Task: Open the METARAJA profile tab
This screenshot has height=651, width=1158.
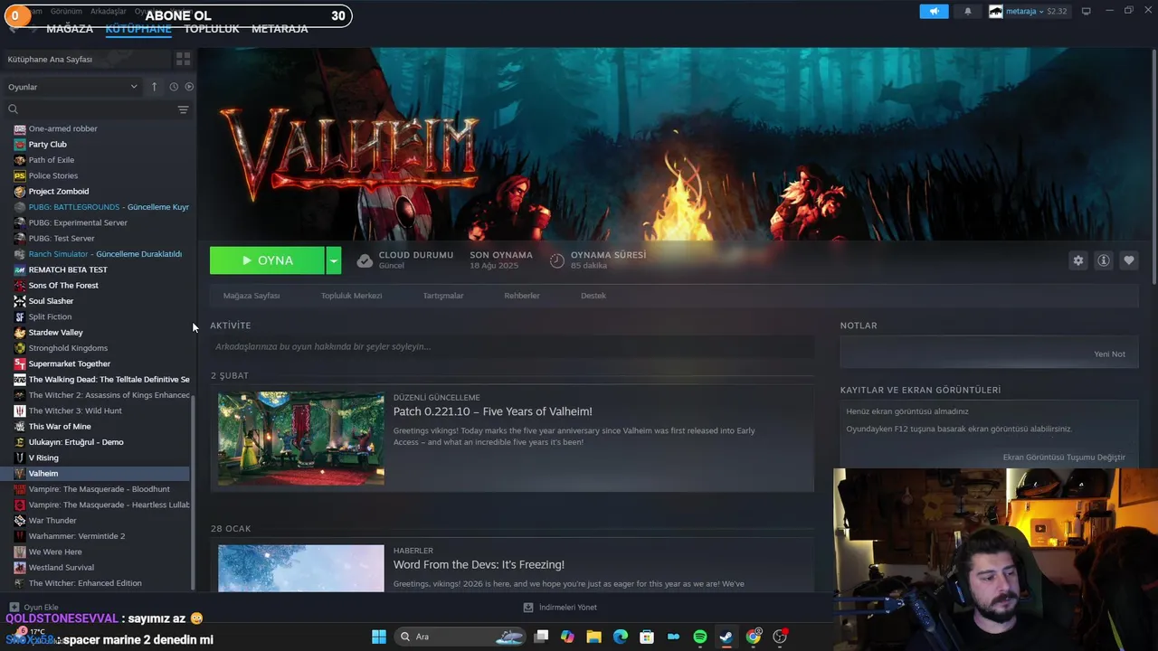Action: pos(280,29)
